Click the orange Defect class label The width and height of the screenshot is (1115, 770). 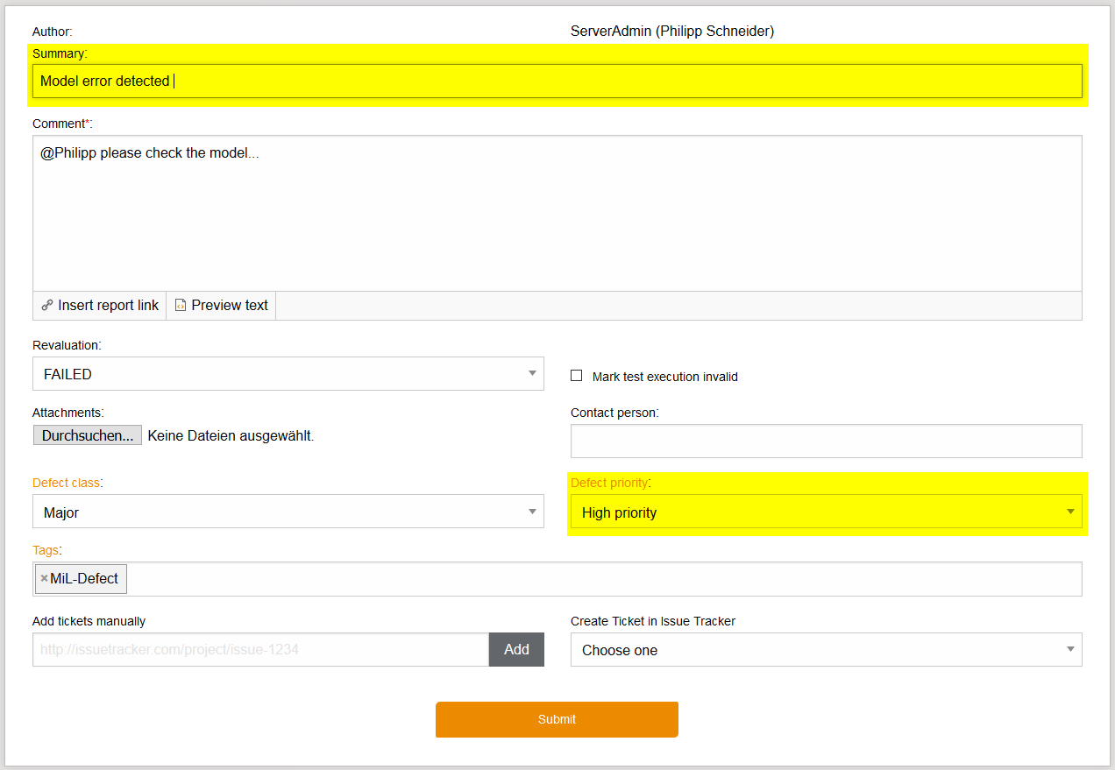66,483
